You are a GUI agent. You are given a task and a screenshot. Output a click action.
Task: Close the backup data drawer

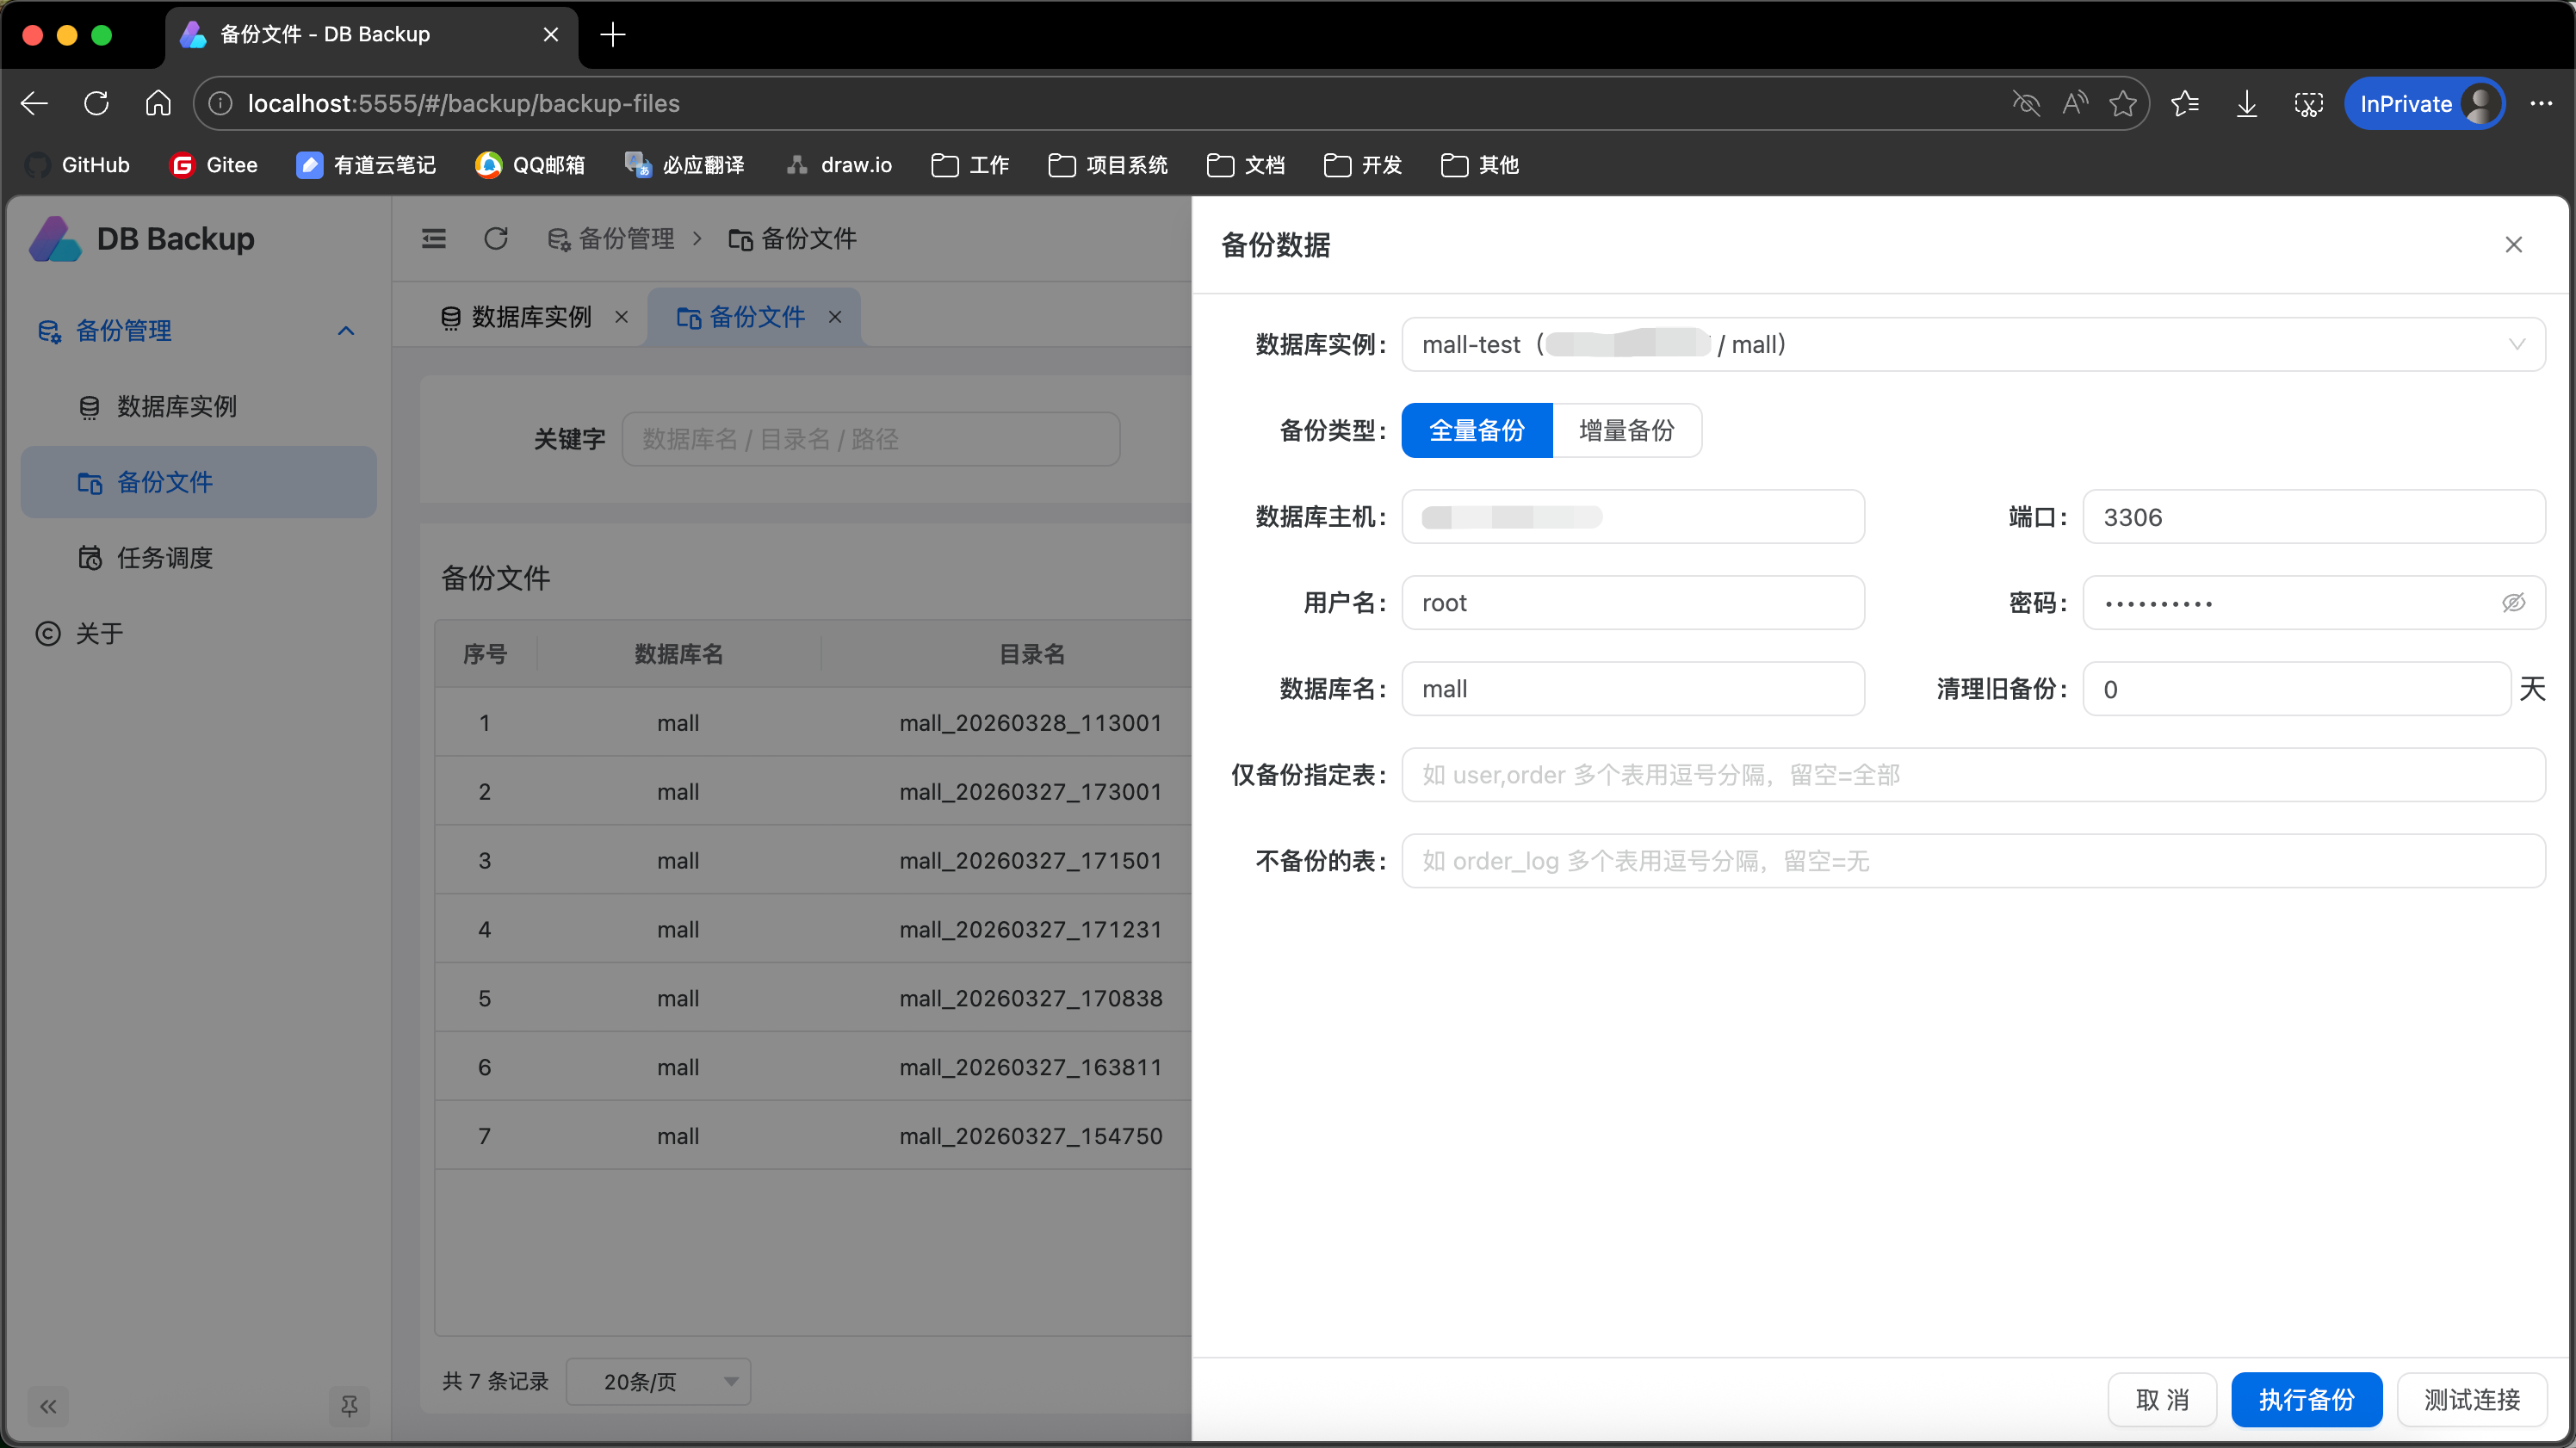tap(2513, 245)
